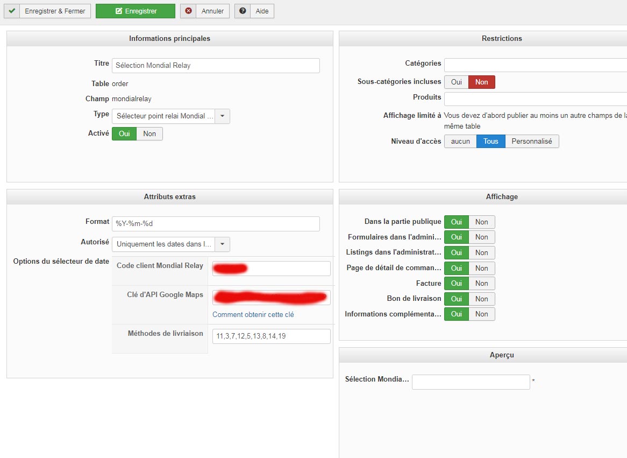
Task: Click the mondialrelay Champ value
Action: [132, 99]
